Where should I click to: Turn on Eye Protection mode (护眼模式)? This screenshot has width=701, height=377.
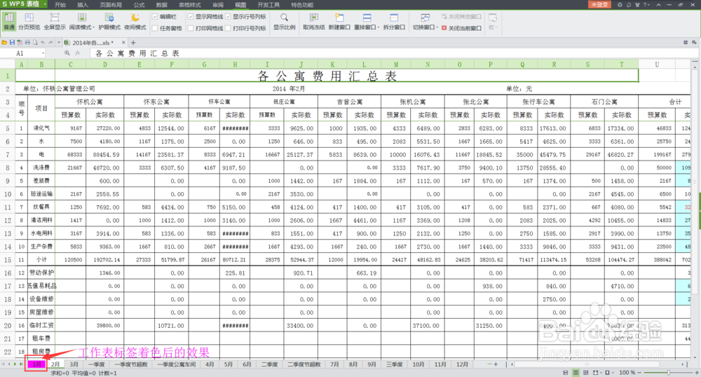pos(109,21)
